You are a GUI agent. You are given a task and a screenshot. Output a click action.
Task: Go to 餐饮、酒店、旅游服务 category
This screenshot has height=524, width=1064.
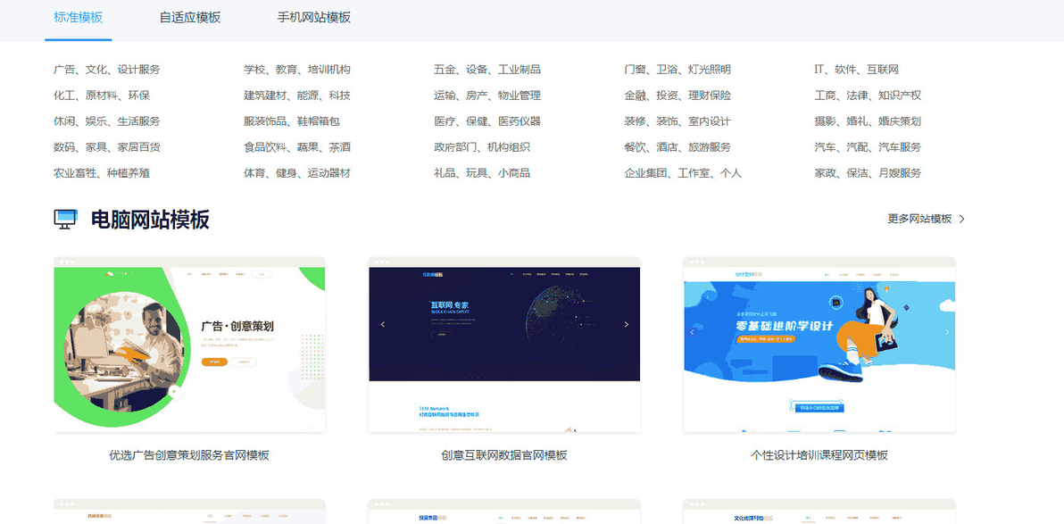click(x=677, y=146)
